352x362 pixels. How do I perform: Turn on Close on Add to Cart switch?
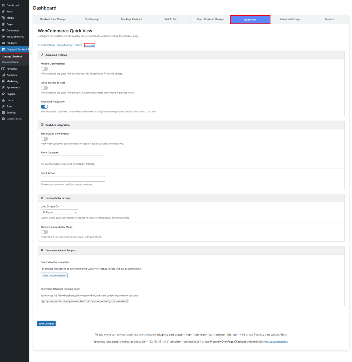[44, 88]
